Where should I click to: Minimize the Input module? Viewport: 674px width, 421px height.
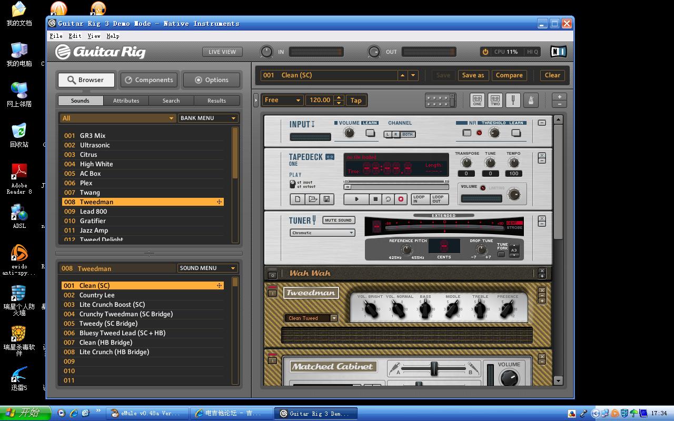pyautogui.click(x=542, y=123)
